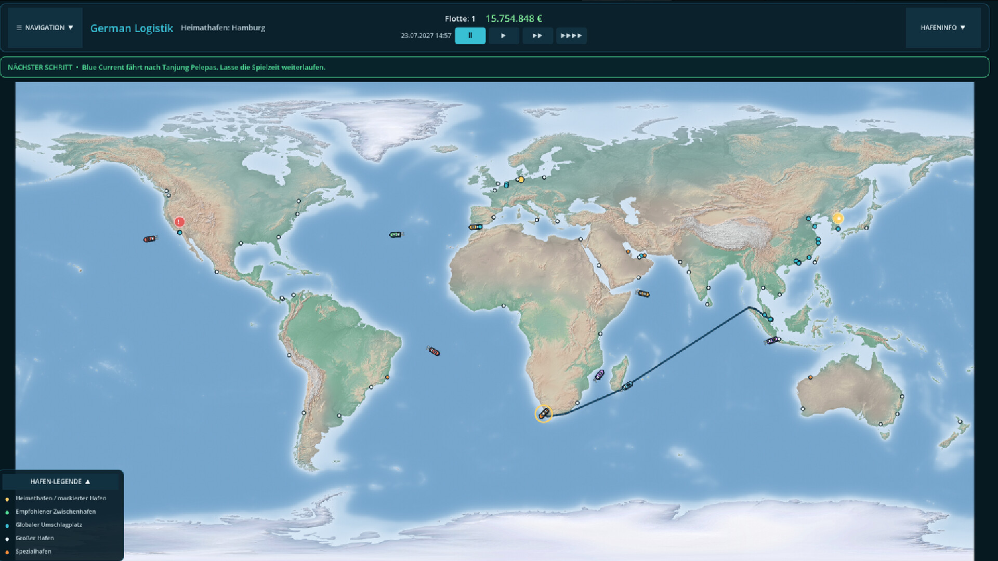Click the orange special port on Brazil's coast
998x561 pixels.
pyautogui.click(x=387, y=377)
